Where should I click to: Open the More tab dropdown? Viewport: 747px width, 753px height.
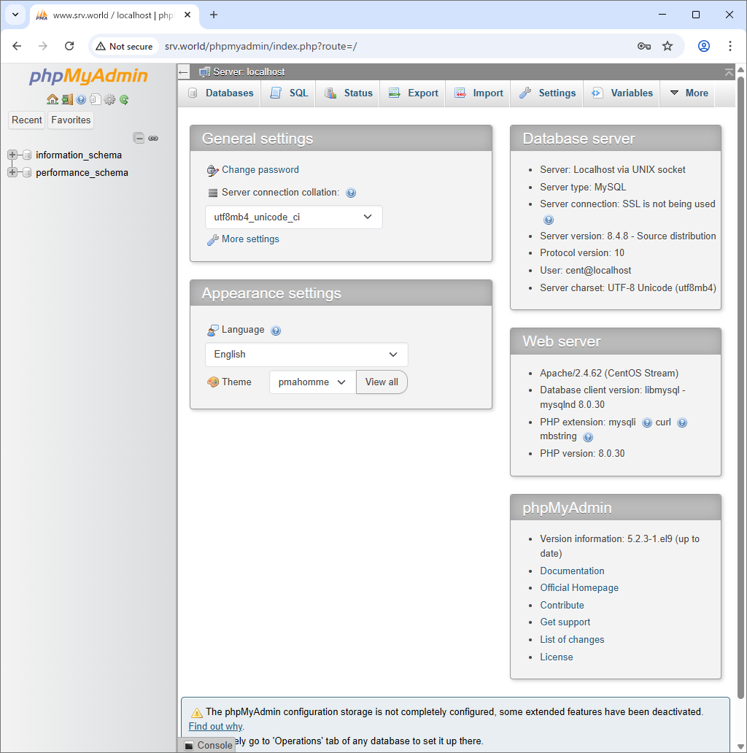pos(689,93)
